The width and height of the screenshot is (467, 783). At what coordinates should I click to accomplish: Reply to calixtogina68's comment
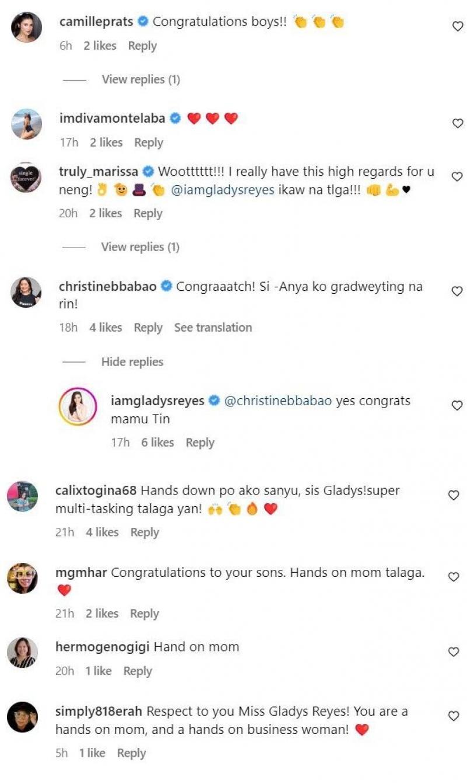click(145, 532)
